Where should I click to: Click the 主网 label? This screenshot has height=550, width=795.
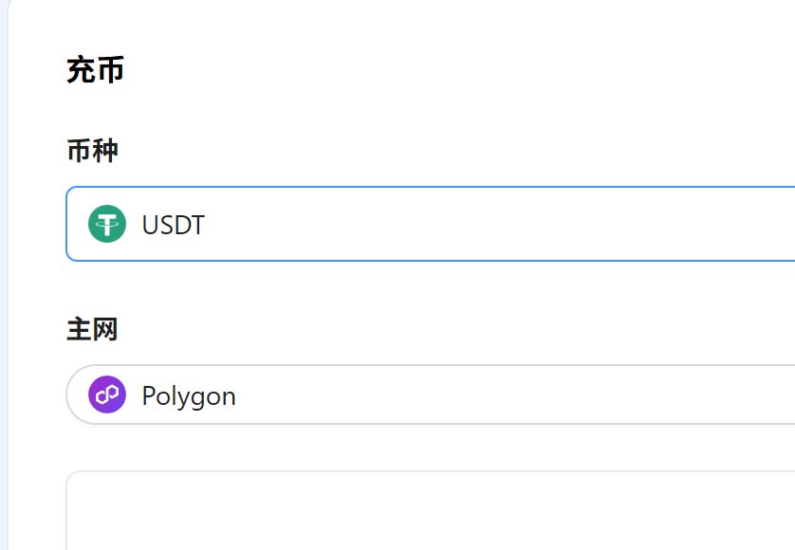[92, 329]
